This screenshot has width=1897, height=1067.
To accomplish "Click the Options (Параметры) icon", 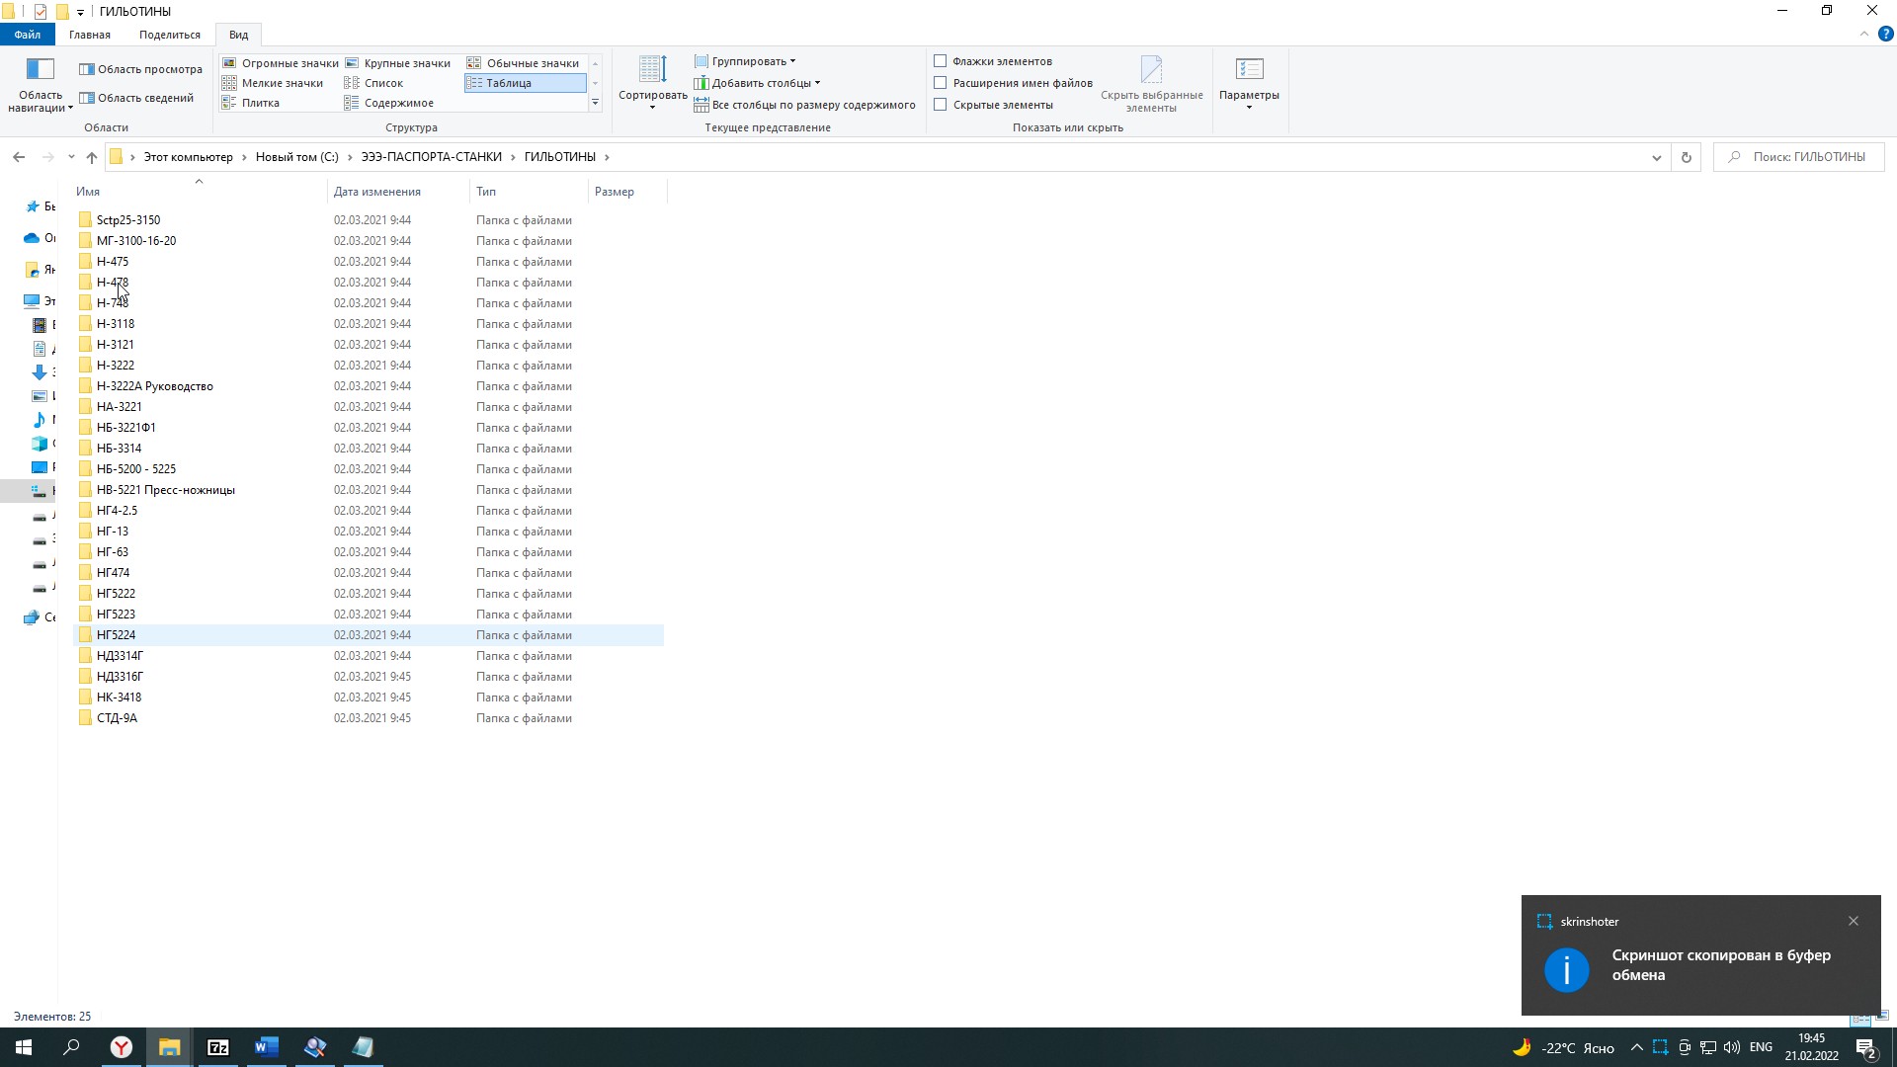I will click(x=1249, y=71).
